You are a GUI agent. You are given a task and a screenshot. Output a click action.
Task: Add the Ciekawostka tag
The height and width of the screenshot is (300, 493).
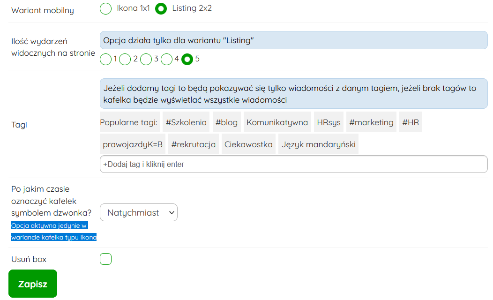248,144
